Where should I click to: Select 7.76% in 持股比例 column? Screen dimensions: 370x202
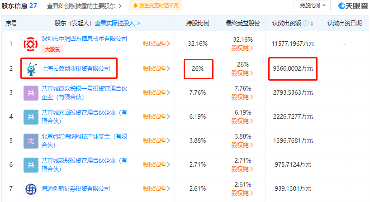(x=198, y=92)
